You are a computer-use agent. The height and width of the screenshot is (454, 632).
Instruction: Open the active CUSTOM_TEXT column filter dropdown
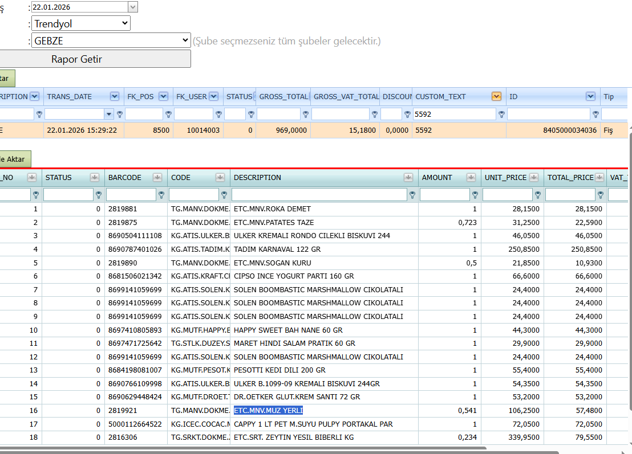[x=497, y=96]
